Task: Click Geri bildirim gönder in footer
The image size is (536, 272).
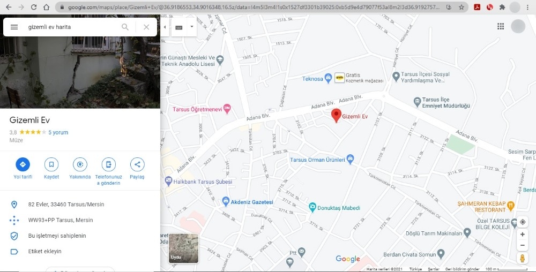Action: (462, 269)
